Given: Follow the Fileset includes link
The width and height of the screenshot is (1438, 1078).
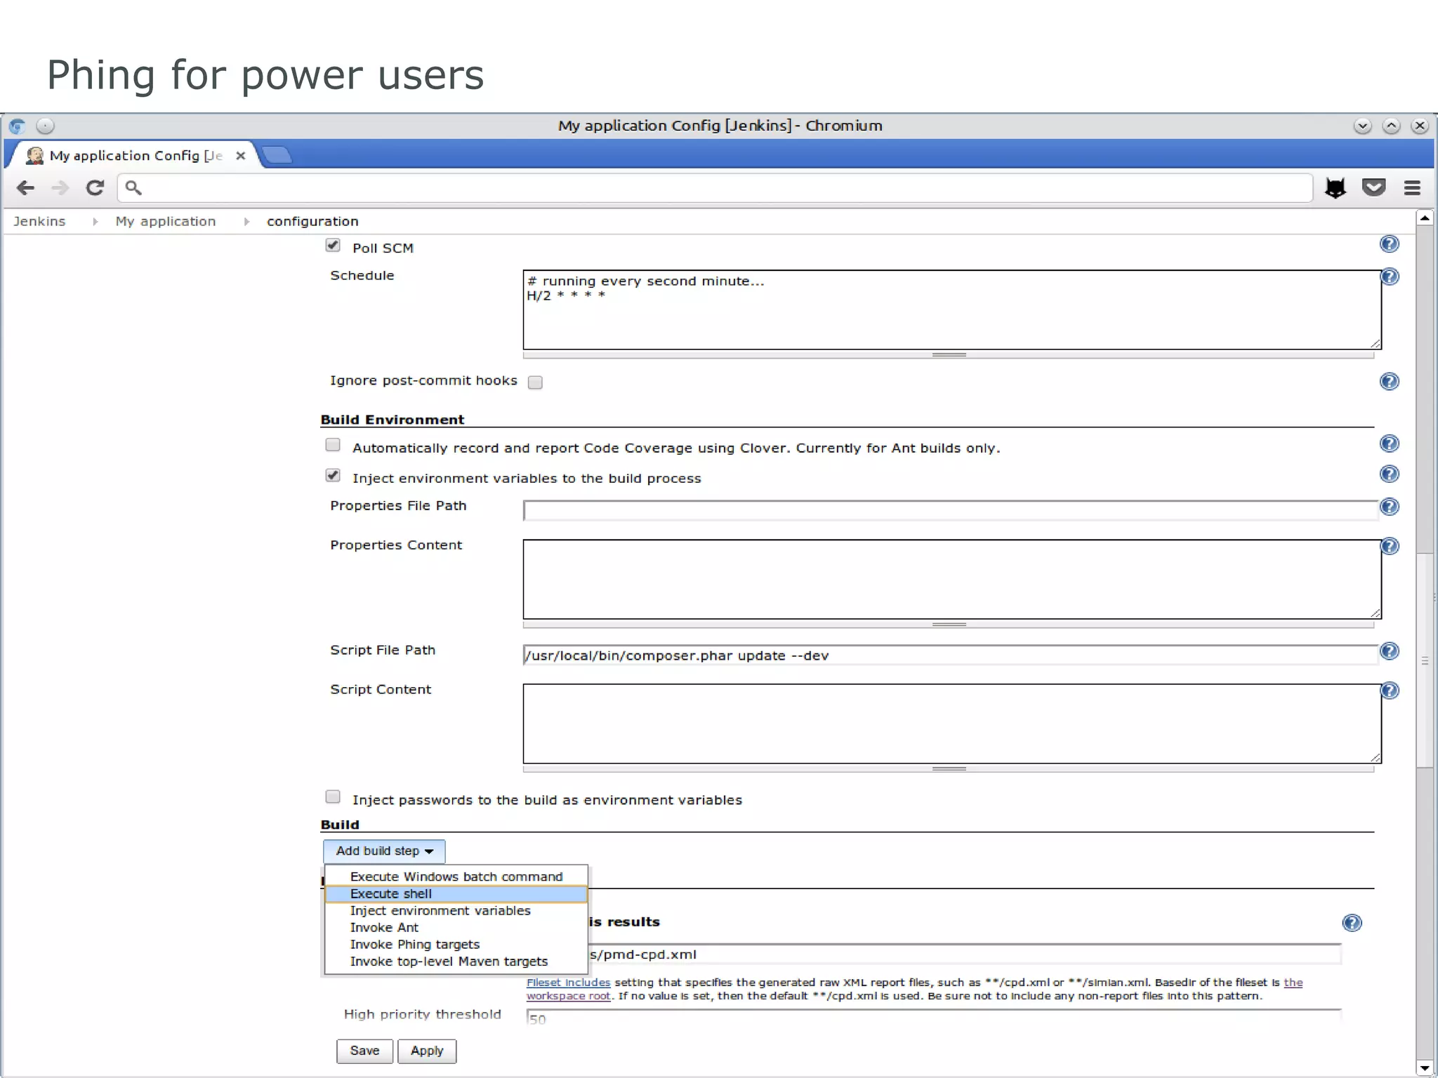Looking at the screenshot, I should [x=568, y=983].
